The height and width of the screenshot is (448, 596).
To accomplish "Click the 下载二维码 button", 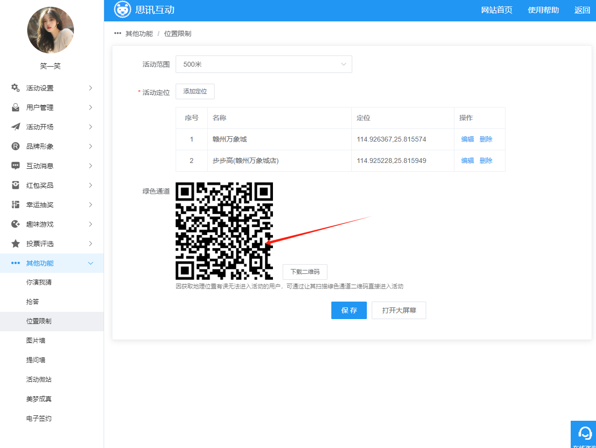I will (305, 272).
